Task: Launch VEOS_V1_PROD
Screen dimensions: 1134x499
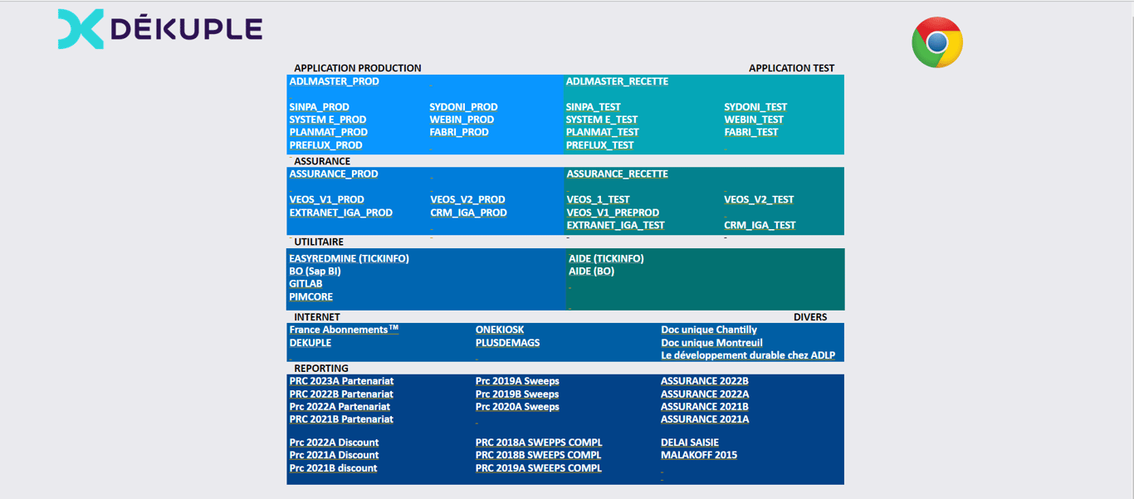Action: pyautogui.click(x=326, y=200)
